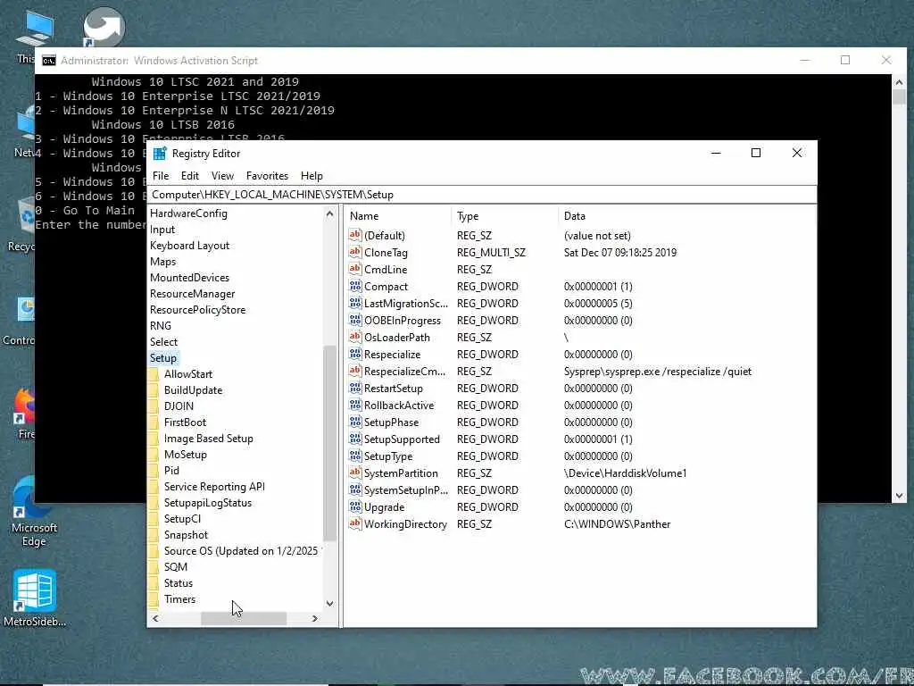
Task: Select the RollbackActive value name
Action: 399,406
